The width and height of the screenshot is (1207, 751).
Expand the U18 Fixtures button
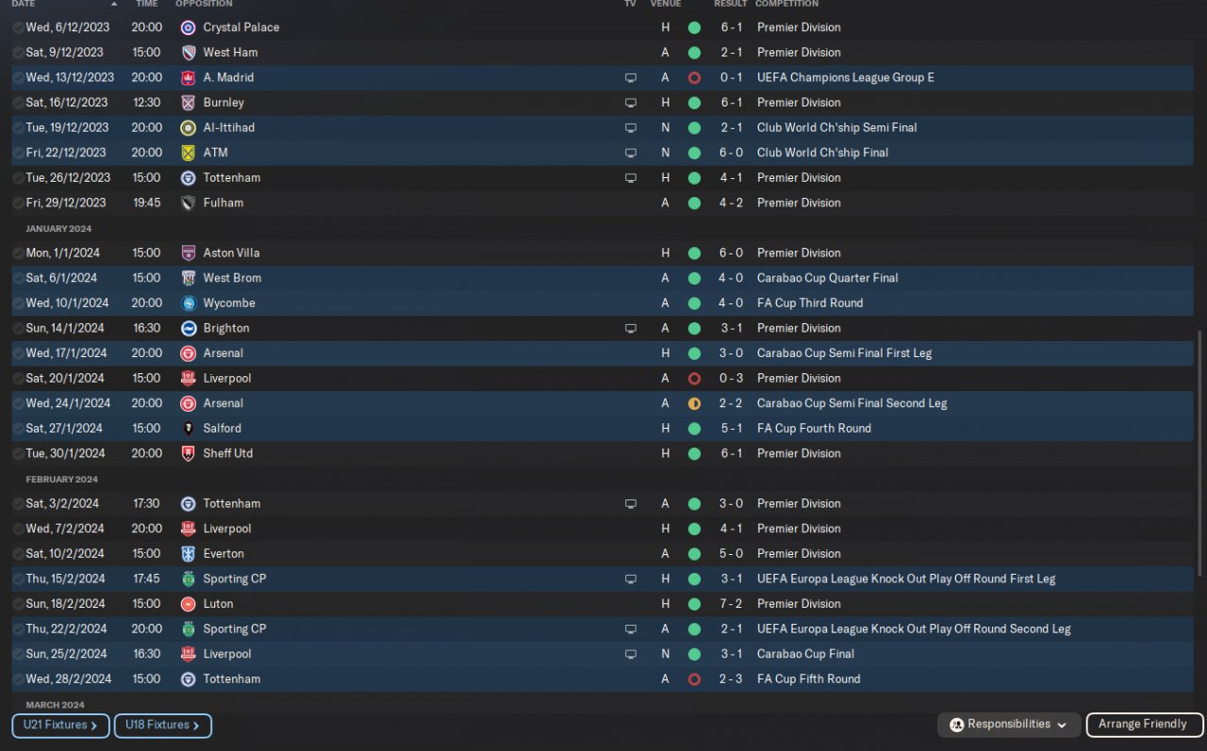(162, 726)
